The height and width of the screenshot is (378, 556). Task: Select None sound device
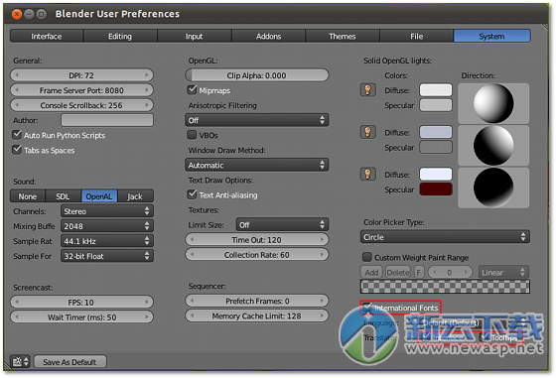[28, 196]
